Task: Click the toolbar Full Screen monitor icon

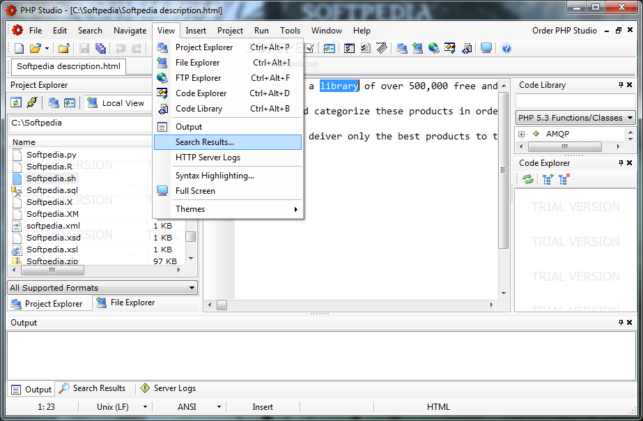Action: pyautogui.click(x=486, y=48)
